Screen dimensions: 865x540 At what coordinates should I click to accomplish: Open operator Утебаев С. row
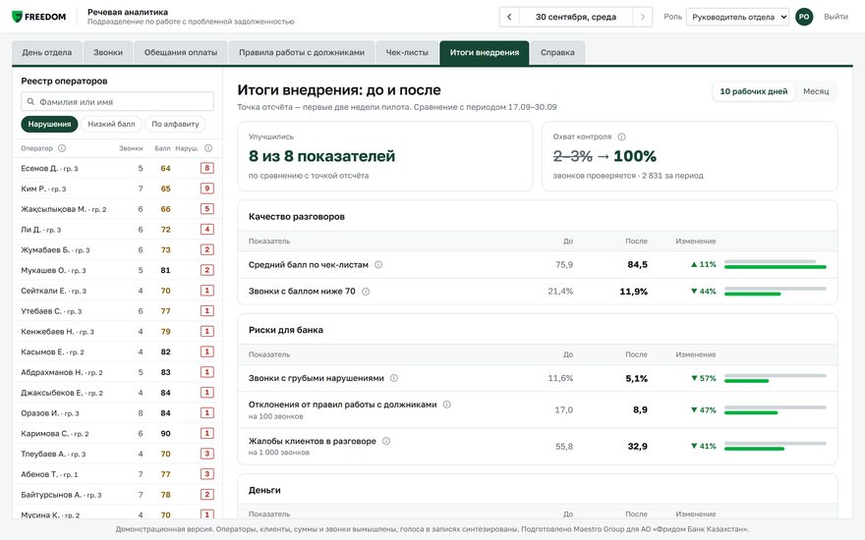click(117, 311)
